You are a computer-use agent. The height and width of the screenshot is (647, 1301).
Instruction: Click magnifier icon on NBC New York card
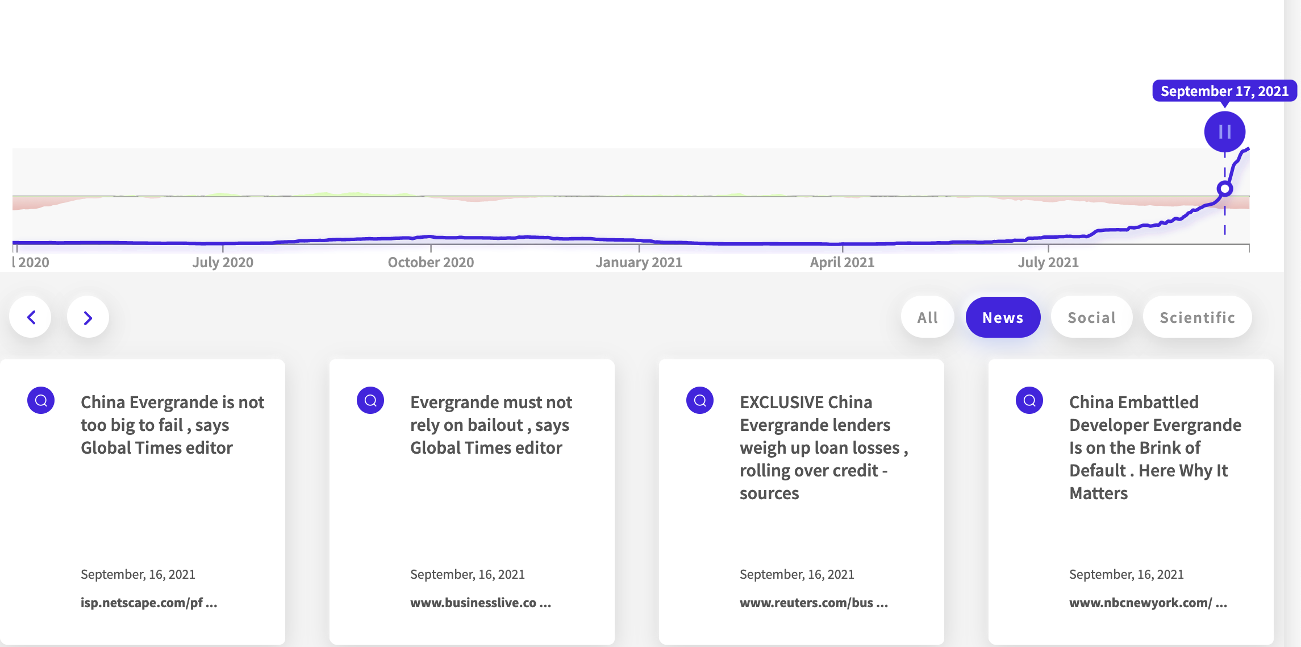(x=1029, y=400)
